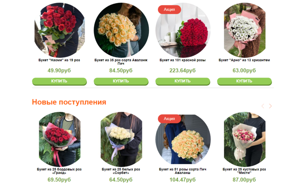Click the title Букет "Наоми" из 19 роз
Image resolution: width=302 pixels, height=184 pixels.
click(x=59, y=60)
